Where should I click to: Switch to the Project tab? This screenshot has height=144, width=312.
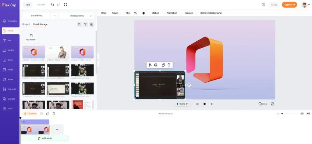26,24
